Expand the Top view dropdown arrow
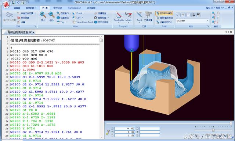The width and height of the screenshot is (235, 141). point(66,22)
